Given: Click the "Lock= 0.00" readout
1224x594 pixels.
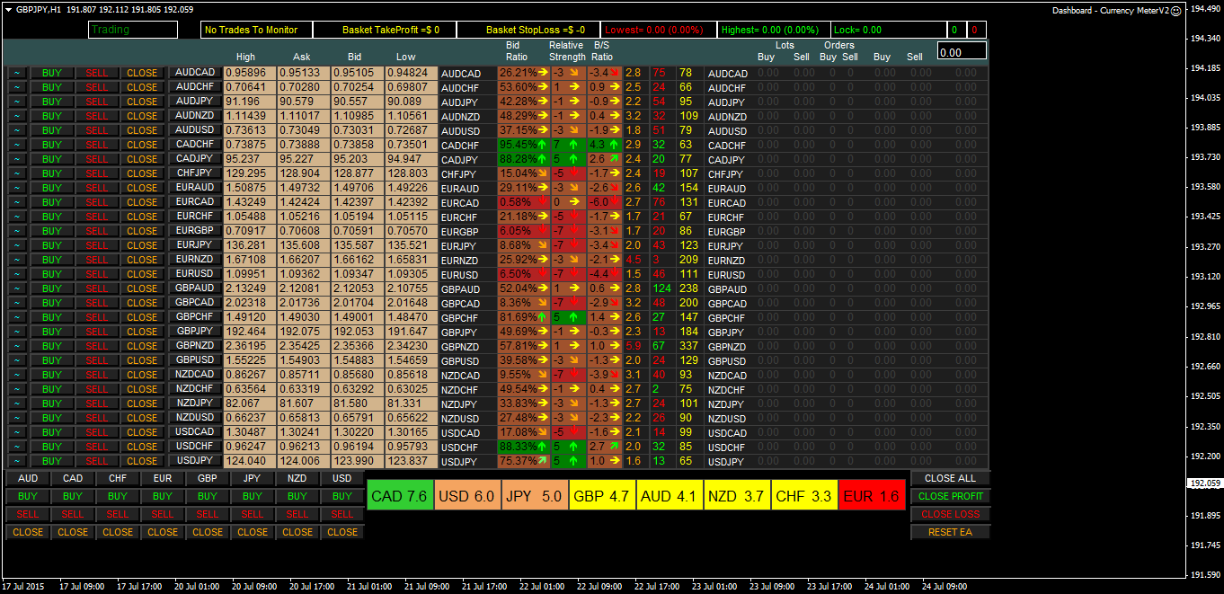Looking at the screenshot, I should pos(889,30).
